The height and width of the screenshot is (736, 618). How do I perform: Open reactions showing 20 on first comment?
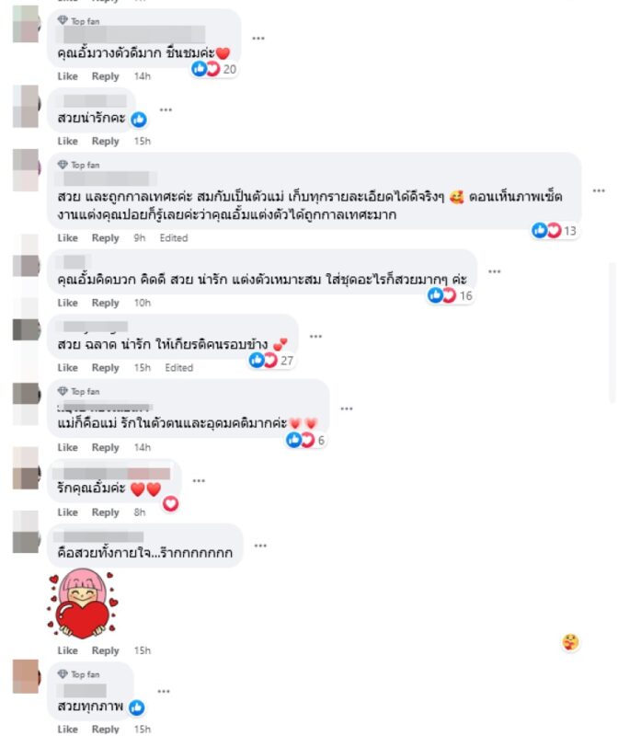tap(214, 69)
